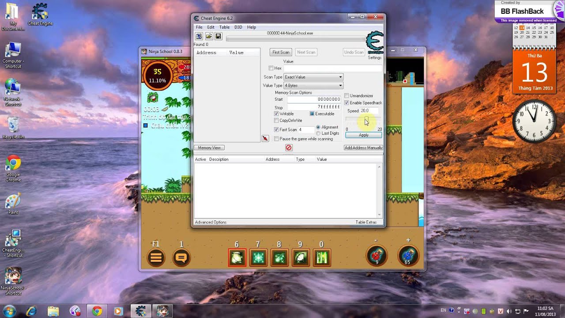Uncheck the Writable option

click(276, 114)
